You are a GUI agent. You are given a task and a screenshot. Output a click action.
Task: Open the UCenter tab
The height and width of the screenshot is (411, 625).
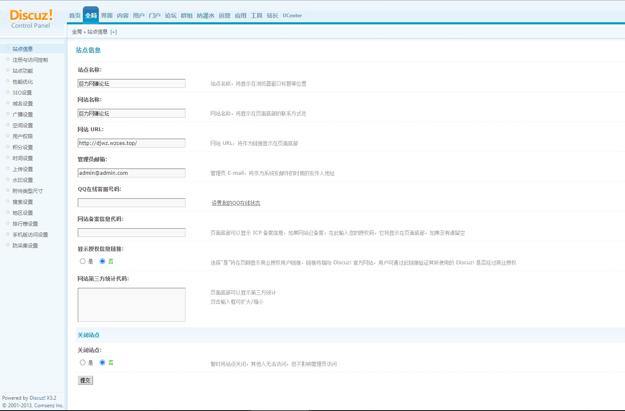tap(292, 16)
